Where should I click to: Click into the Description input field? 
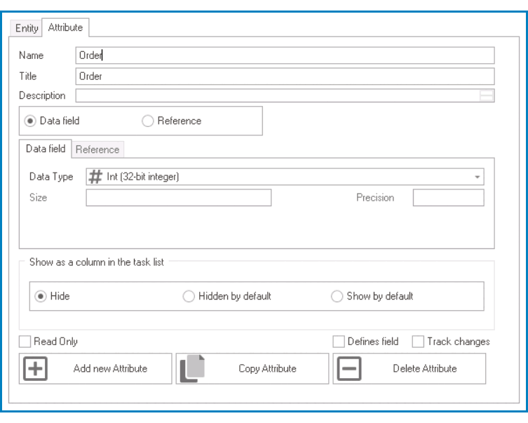[x=285, y=95]
